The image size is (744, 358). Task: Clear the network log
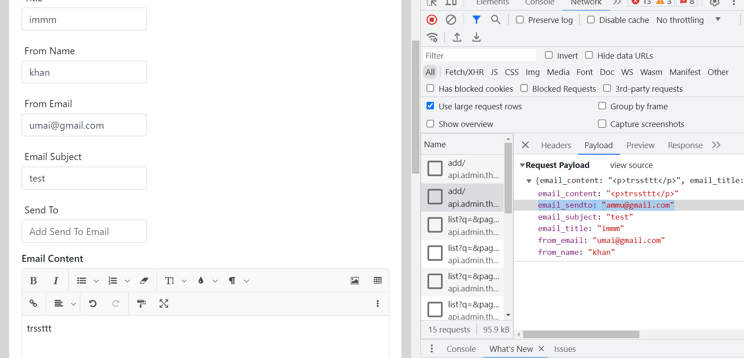[x=451, y=19]
